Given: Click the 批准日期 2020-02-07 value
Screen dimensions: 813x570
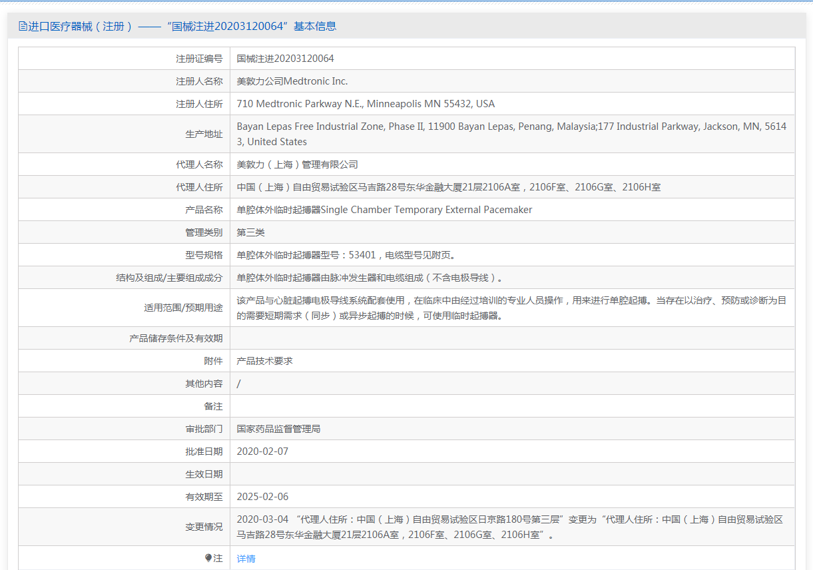Looking at the screenshot, I should 262,451.
